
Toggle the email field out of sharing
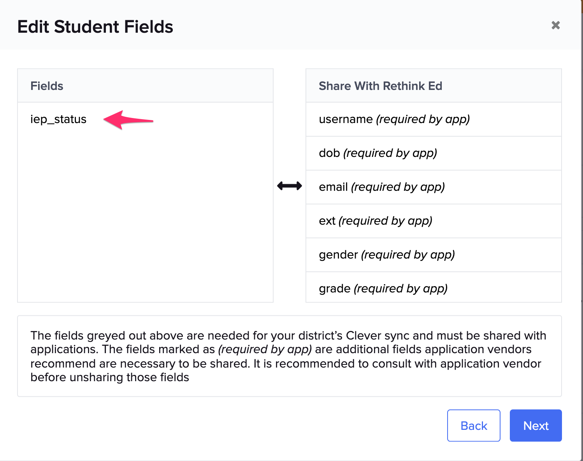(x=381, y=187)
